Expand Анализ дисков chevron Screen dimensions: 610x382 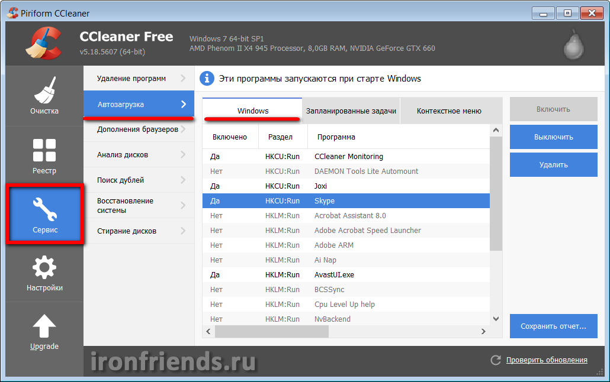point(183,155)
